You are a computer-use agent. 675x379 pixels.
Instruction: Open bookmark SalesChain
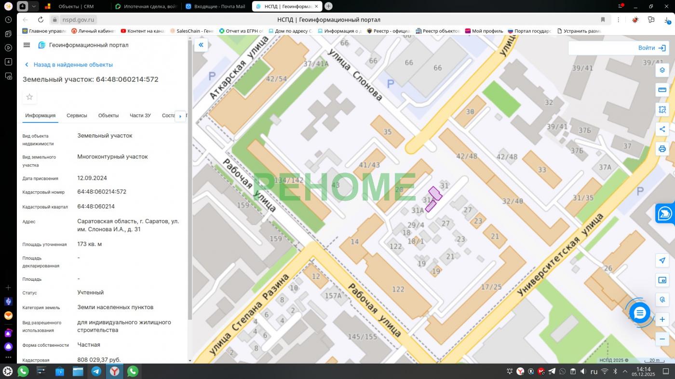click(191, 31)
